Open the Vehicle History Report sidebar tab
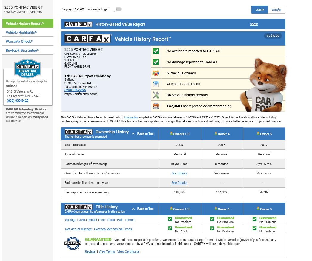312x261 pixels. pos(28,23)
